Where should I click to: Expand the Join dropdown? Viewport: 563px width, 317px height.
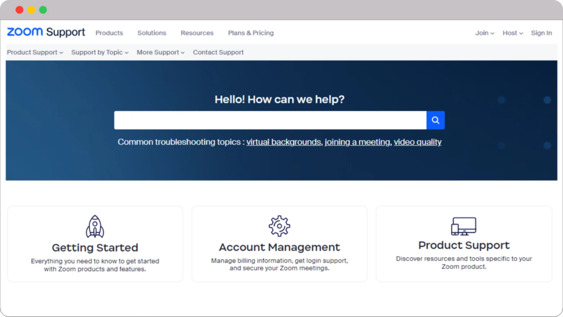tap(484, 33)
